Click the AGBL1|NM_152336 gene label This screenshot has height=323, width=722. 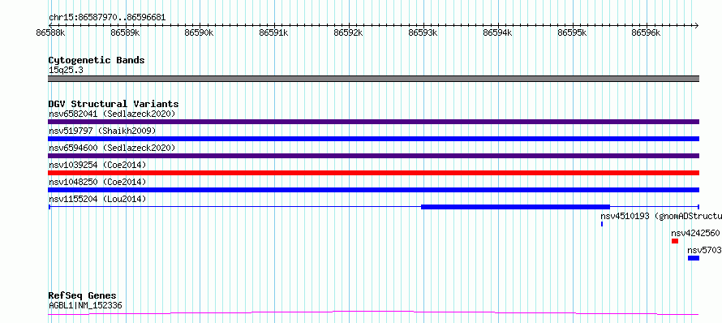[85, 305]
